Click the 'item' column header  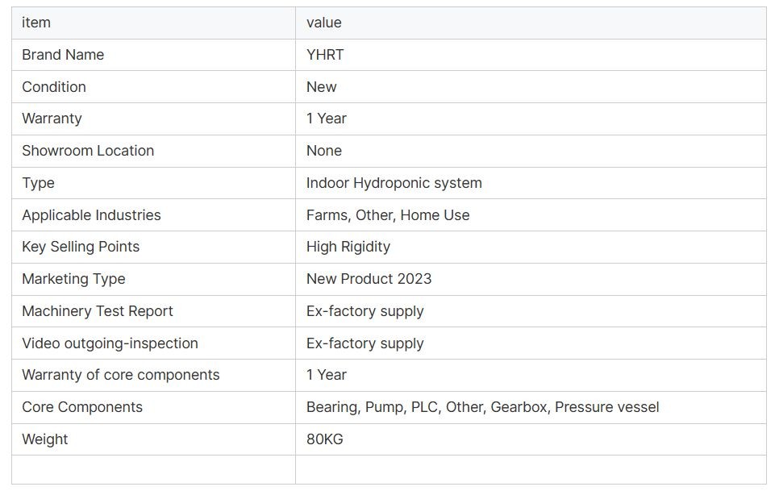36,23
